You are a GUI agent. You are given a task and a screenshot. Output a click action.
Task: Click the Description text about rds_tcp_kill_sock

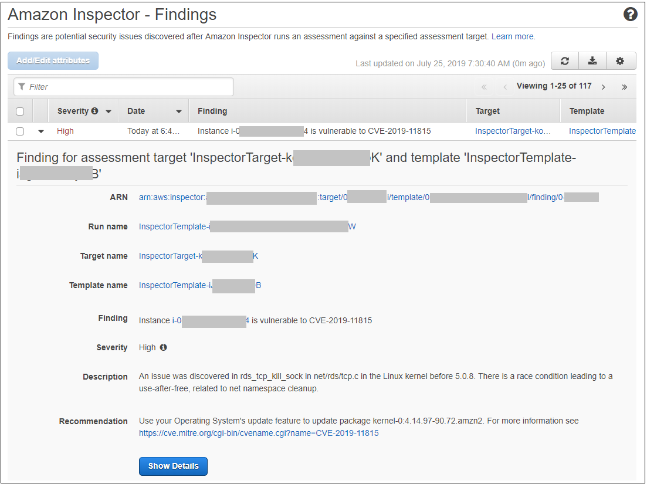(x=375, y=382)
